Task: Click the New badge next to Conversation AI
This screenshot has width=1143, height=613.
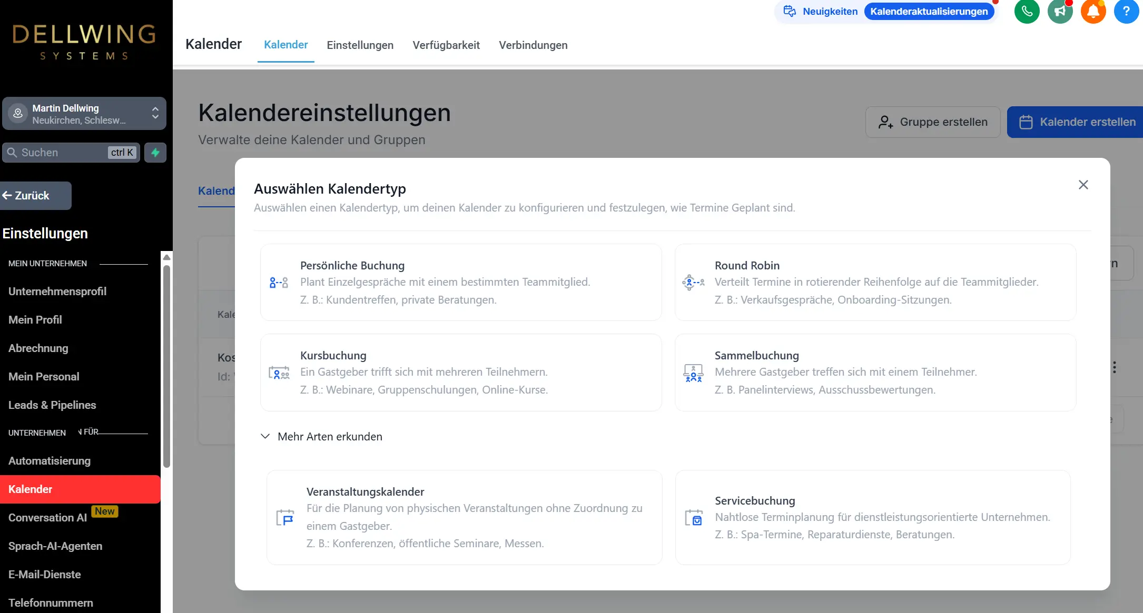Action: [105, 511]
